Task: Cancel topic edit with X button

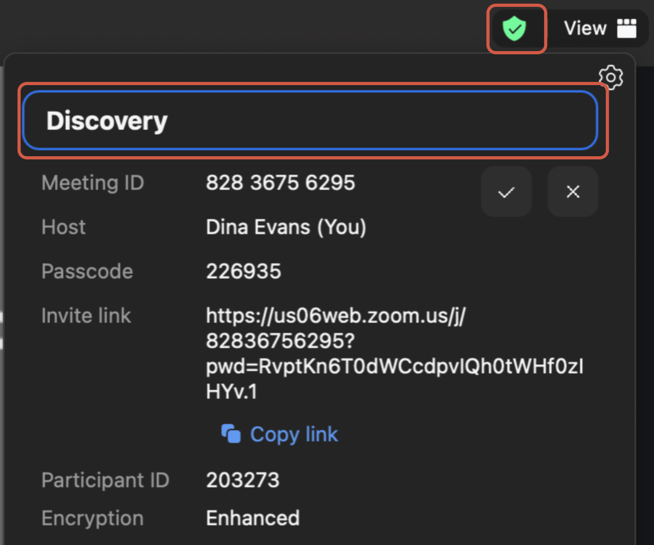Action: point(573,192)
